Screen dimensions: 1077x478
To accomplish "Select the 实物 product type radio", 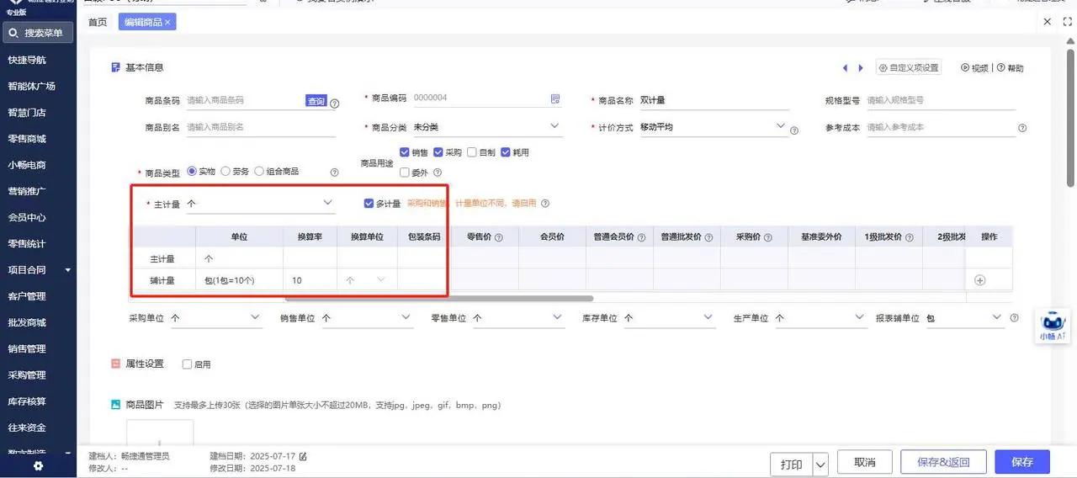I will (192, 171).
